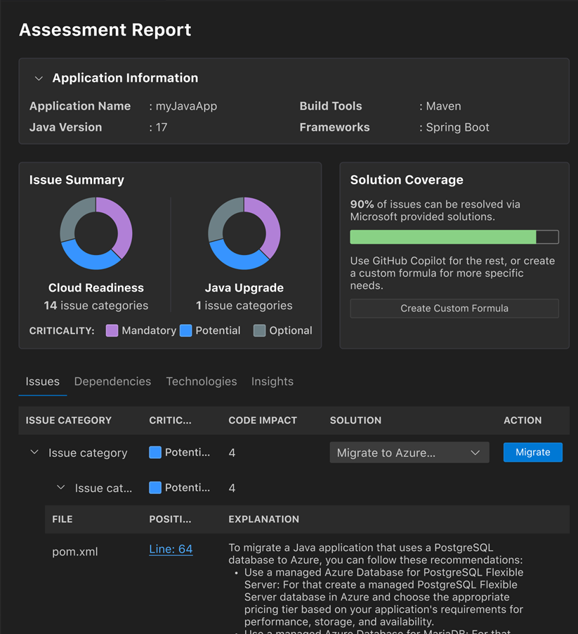Click the Java Upgrade donut chart

coord(244,233)
